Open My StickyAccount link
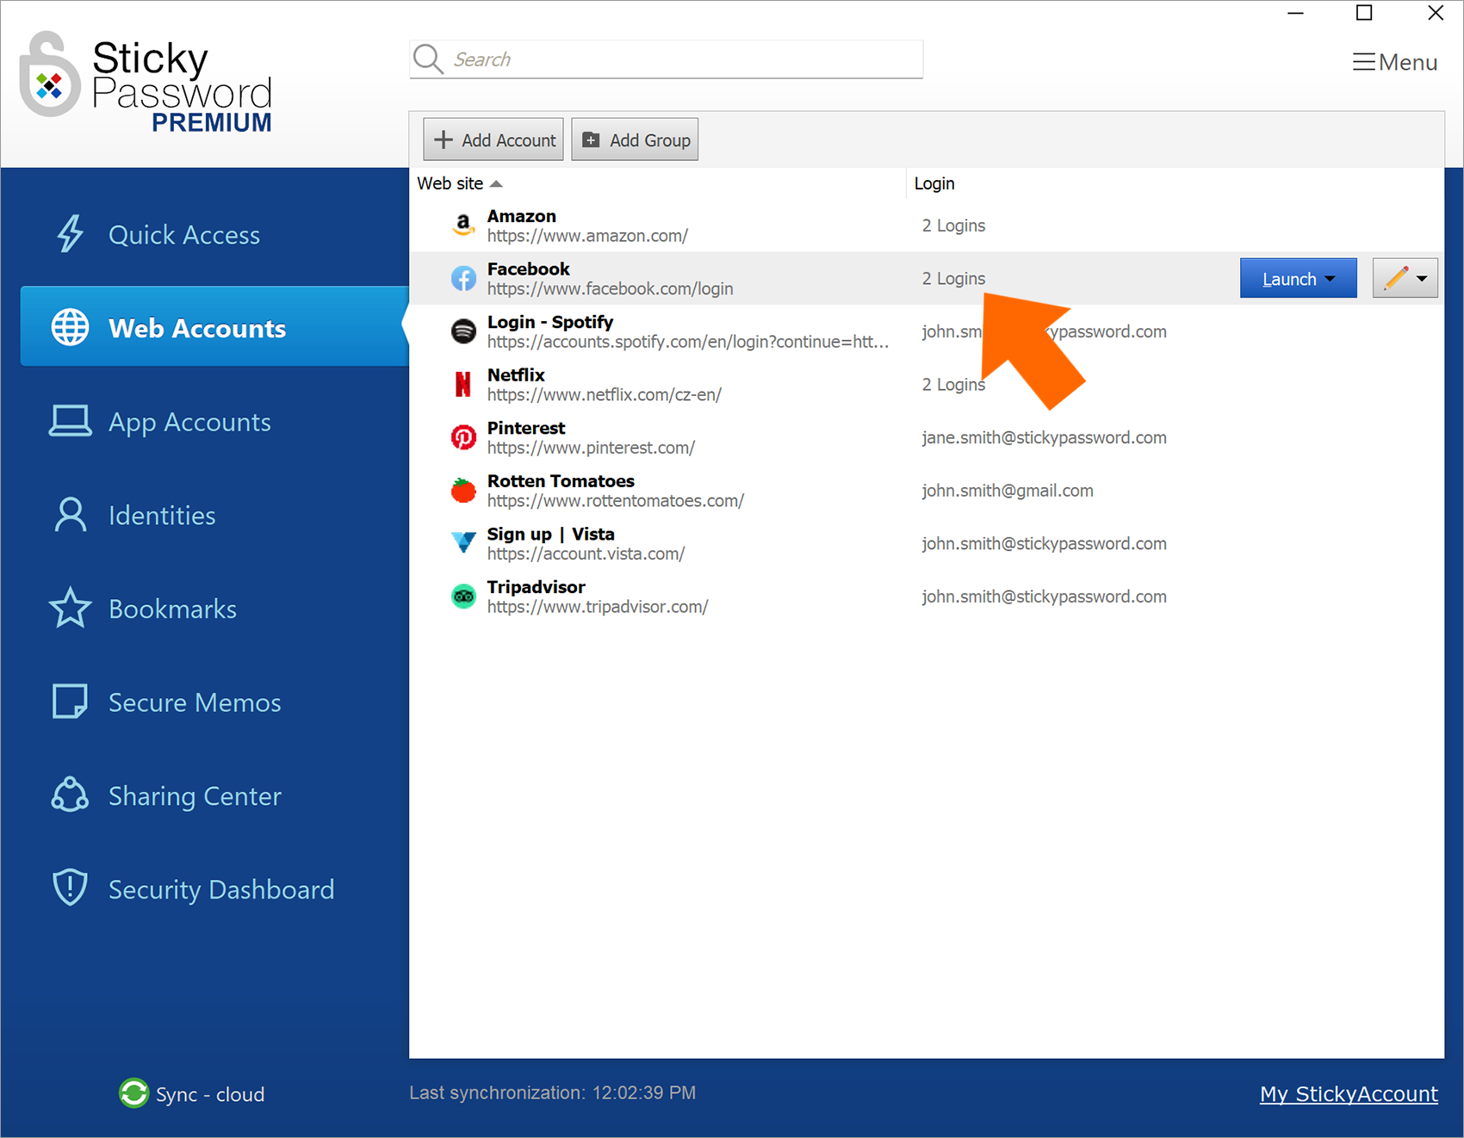 point(1349,1093)
